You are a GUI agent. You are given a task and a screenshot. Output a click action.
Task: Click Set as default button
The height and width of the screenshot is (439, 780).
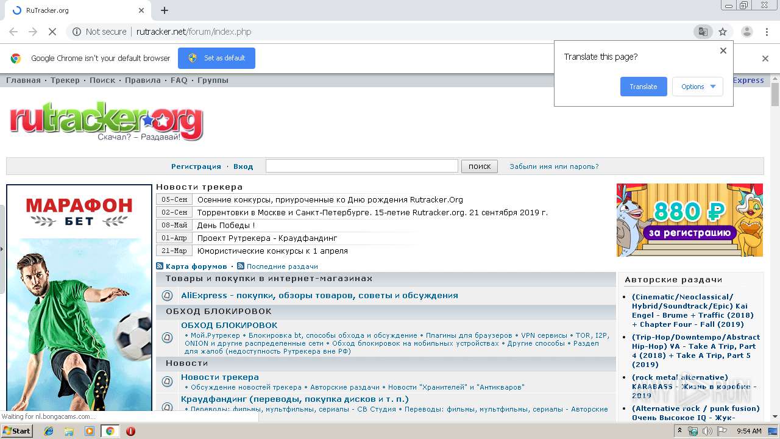pyautogui.click(x=216, y=58)
